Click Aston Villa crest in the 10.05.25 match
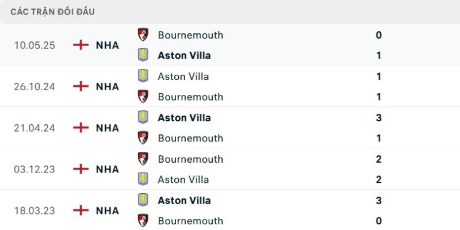Screen dimensions: 460x230 [143, 55]
